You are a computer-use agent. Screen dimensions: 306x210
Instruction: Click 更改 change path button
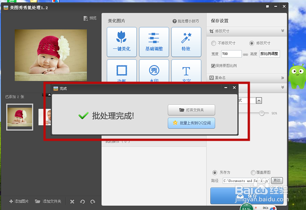pyautogui.click(x=277, y=181)
